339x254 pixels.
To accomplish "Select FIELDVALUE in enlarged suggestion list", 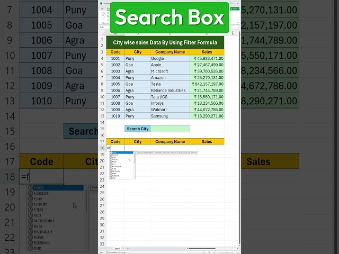I will point(43,232).
